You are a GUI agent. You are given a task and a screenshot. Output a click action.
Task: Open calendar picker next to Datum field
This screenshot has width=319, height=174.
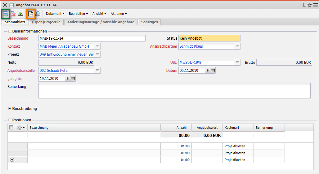point(213,71)
